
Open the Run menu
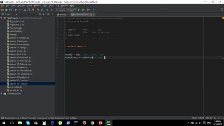pyautogui.click(x=45, y=6)
